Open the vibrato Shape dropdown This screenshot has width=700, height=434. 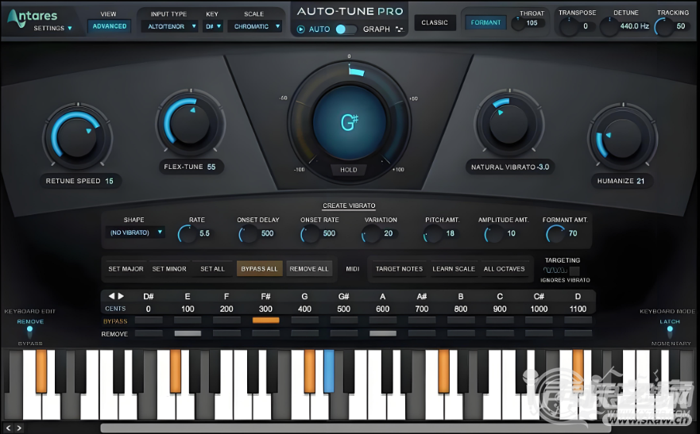point(135,232)
